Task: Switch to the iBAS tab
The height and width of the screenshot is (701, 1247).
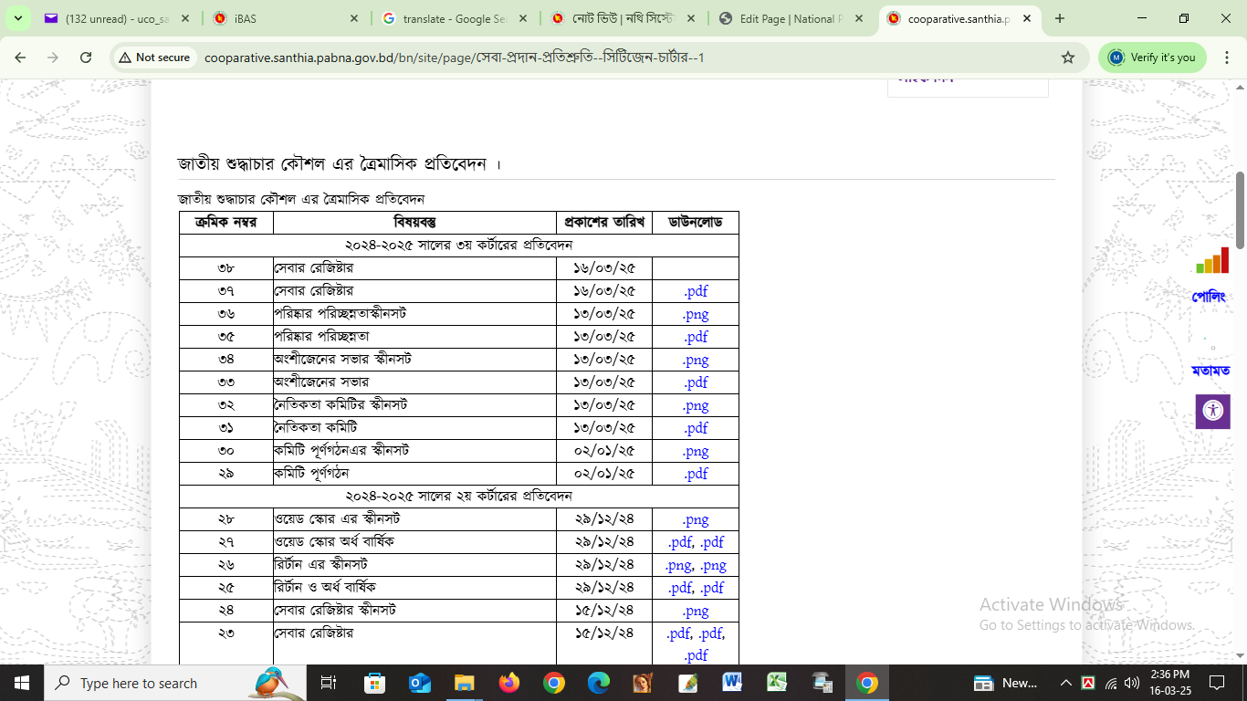Action: pyautogui.click(x=283, y=18)
